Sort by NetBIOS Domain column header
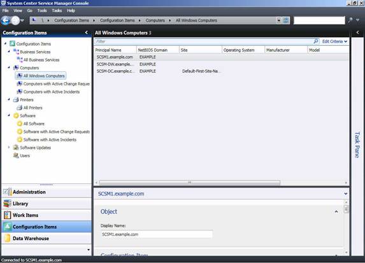The image size is (365, 263). 158,50
